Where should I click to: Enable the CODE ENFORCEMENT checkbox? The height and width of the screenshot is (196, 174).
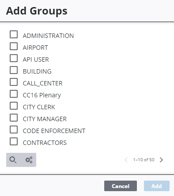tap(14, 129)
